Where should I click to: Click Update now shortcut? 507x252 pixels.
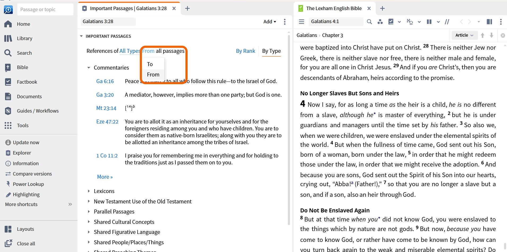tap(22, 142)
